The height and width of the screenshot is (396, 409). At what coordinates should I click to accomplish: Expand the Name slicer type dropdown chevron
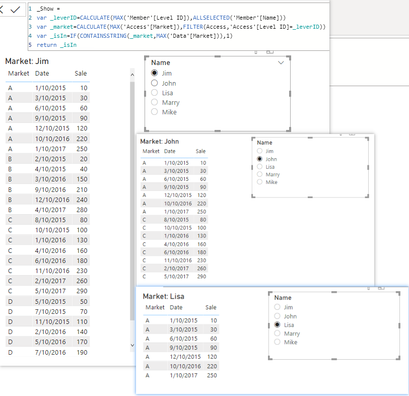click(x=281, y=62)
